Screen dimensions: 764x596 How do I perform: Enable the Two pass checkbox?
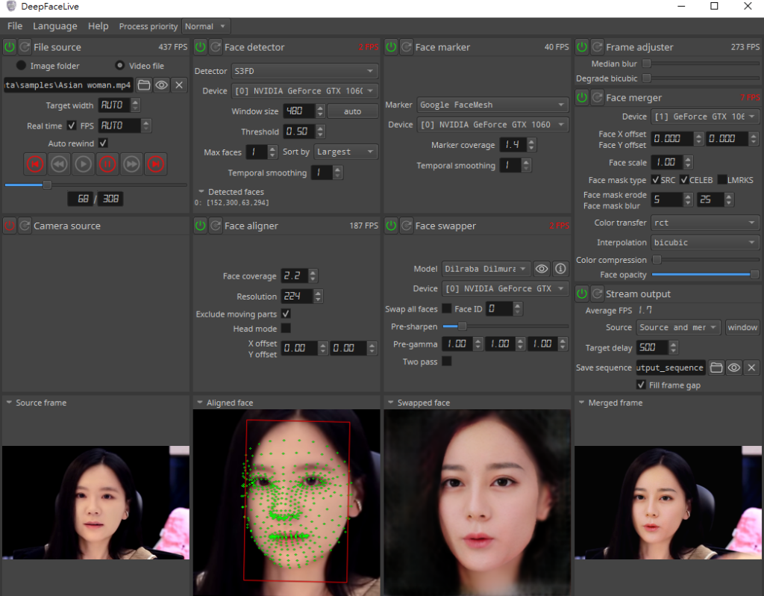(x=447, y=361)
